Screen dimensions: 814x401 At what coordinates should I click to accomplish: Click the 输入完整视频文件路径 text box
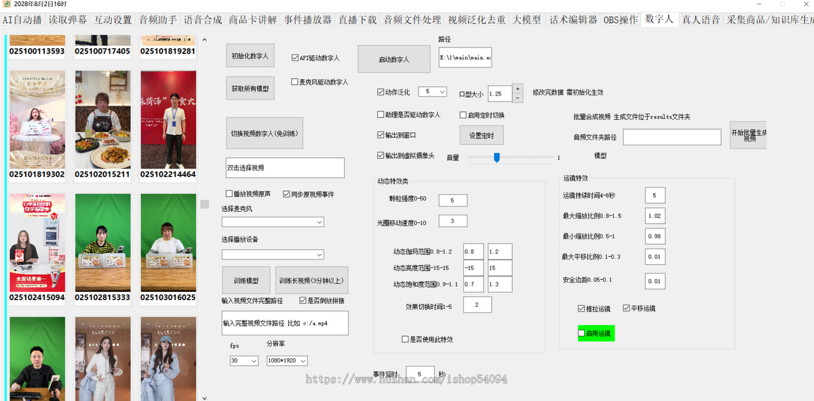285,323
